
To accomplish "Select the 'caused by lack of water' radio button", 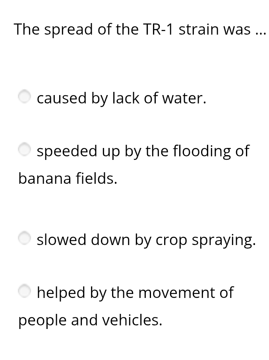I will [x=24, y=96].
